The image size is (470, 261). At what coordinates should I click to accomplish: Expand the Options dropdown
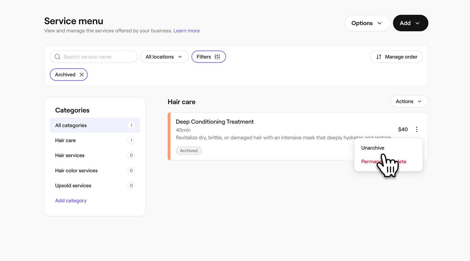click(x=367, y=23)
